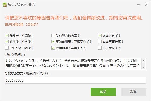Viewport: 151px width, 101px height.
Task: Click inside the 其他意见反馈 text area
Action: pos(73,64)
